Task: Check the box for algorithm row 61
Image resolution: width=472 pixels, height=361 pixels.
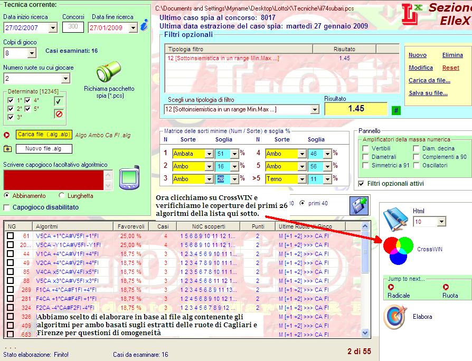Action: [10, 235]
